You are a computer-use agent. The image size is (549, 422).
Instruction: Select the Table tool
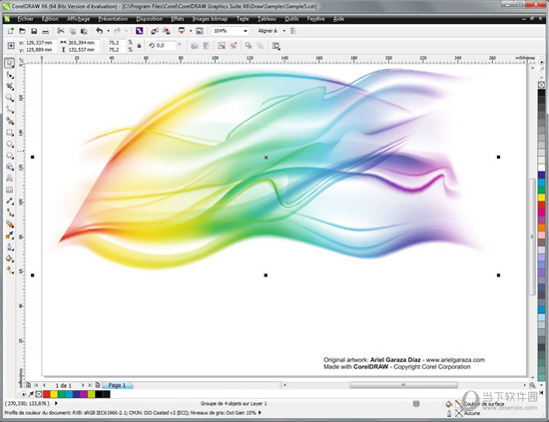[9, 190]
